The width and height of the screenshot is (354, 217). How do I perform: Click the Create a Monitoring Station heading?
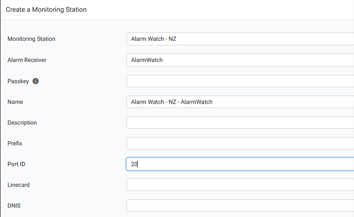[x=46, y=9]
